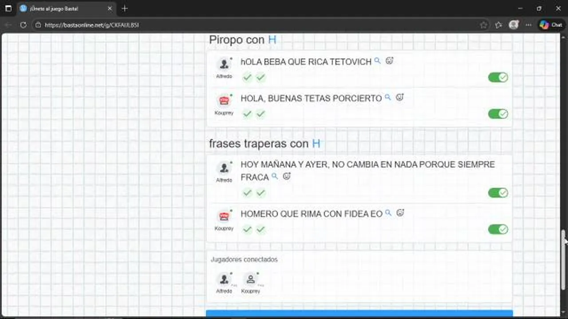Click first green checkmark under TETOVICH answer
The height and width of the screenshot is (319, 568).
[248, 78]
